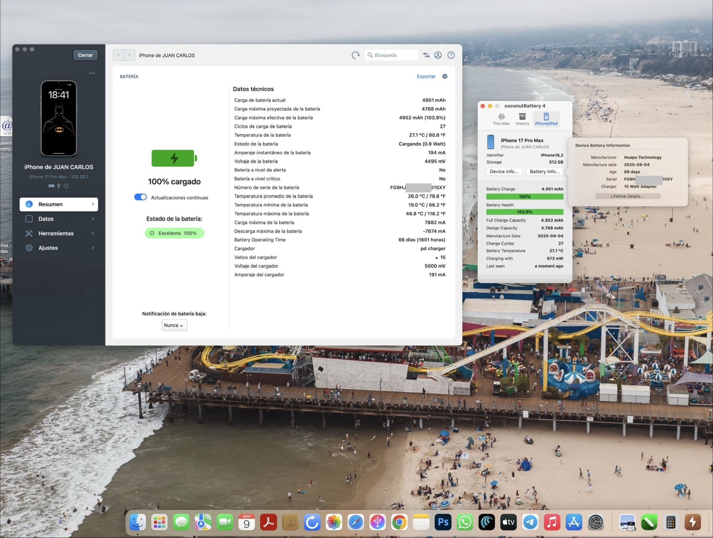Switch to the History tab
The width and height of the screenshot is (713, 538).
[x=522, y=119]
